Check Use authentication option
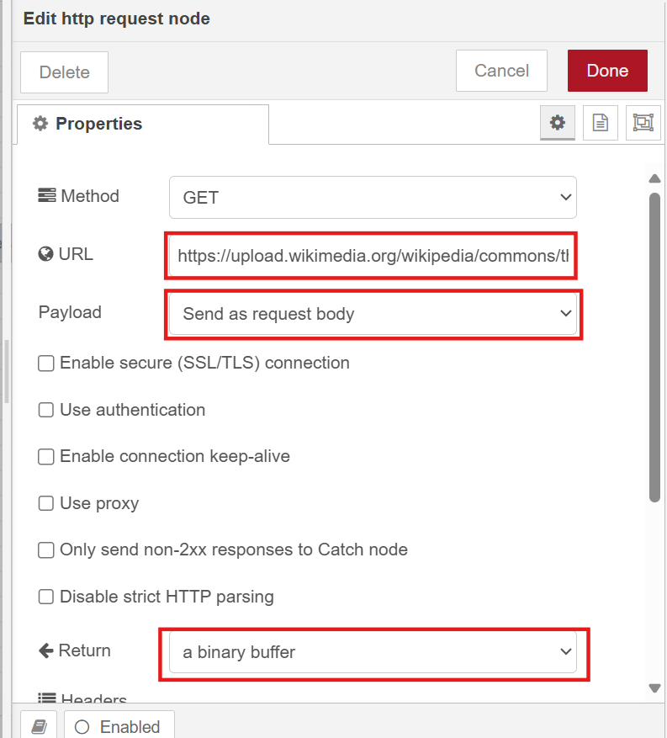This screenshot has width=667, height=738. (x=47, y=411)
